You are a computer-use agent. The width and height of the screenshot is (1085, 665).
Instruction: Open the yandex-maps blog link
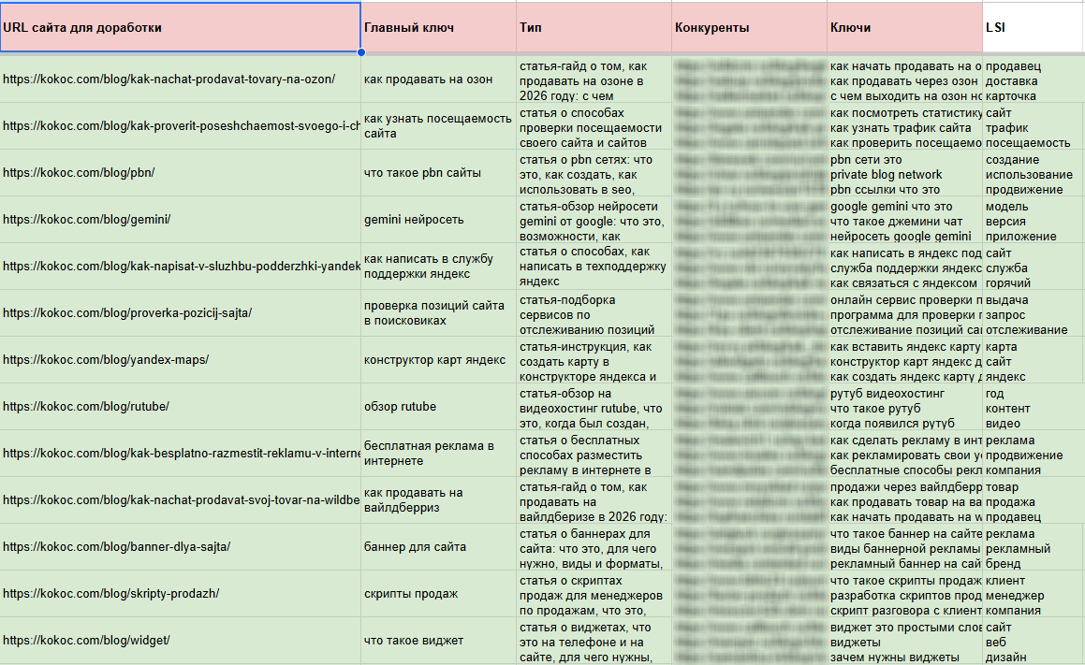(x=106, y=360)
